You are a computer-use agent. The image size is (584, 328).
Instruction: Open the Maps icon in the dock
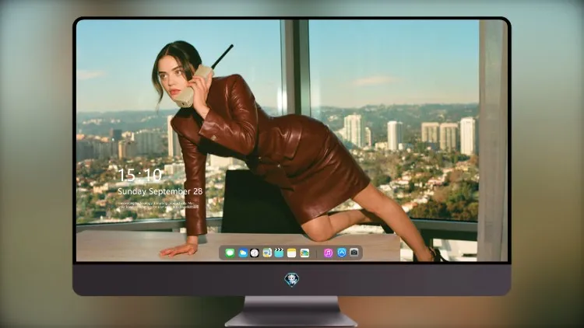click(x=267, y=253)
